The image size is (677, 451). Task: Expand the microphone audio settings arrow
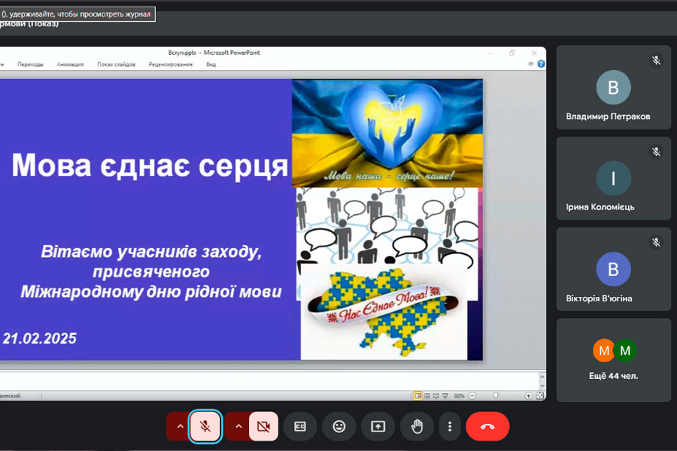pos(180,426)
